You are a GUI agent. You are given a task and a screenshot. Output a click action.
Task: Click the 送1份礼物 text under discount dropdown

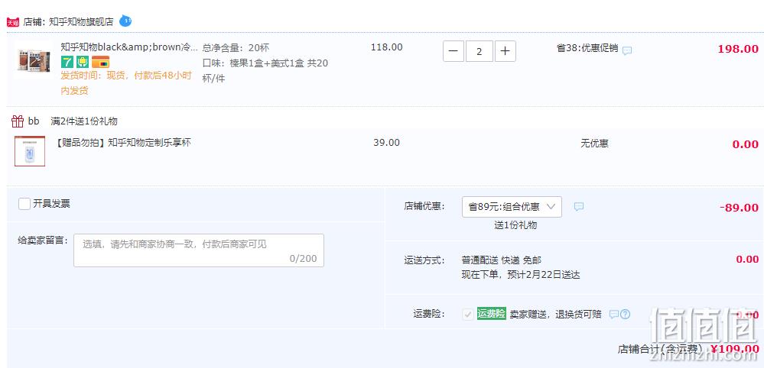coord(515,225)
